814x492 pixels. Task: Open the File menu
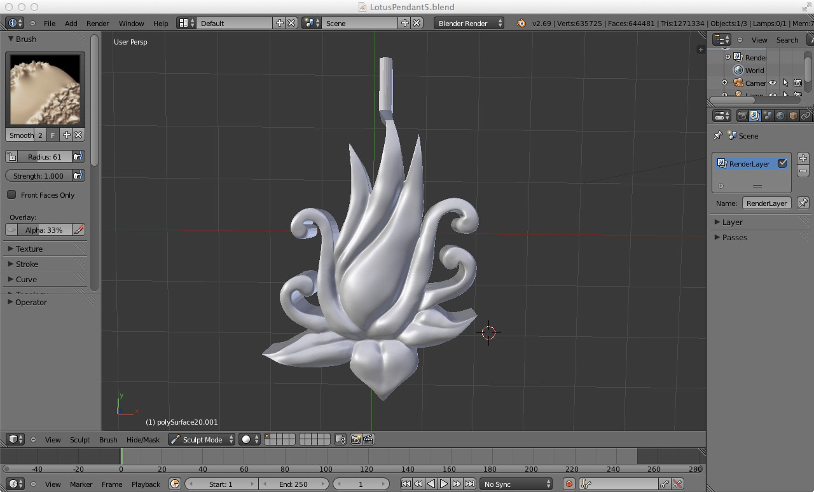coord(49,23)
